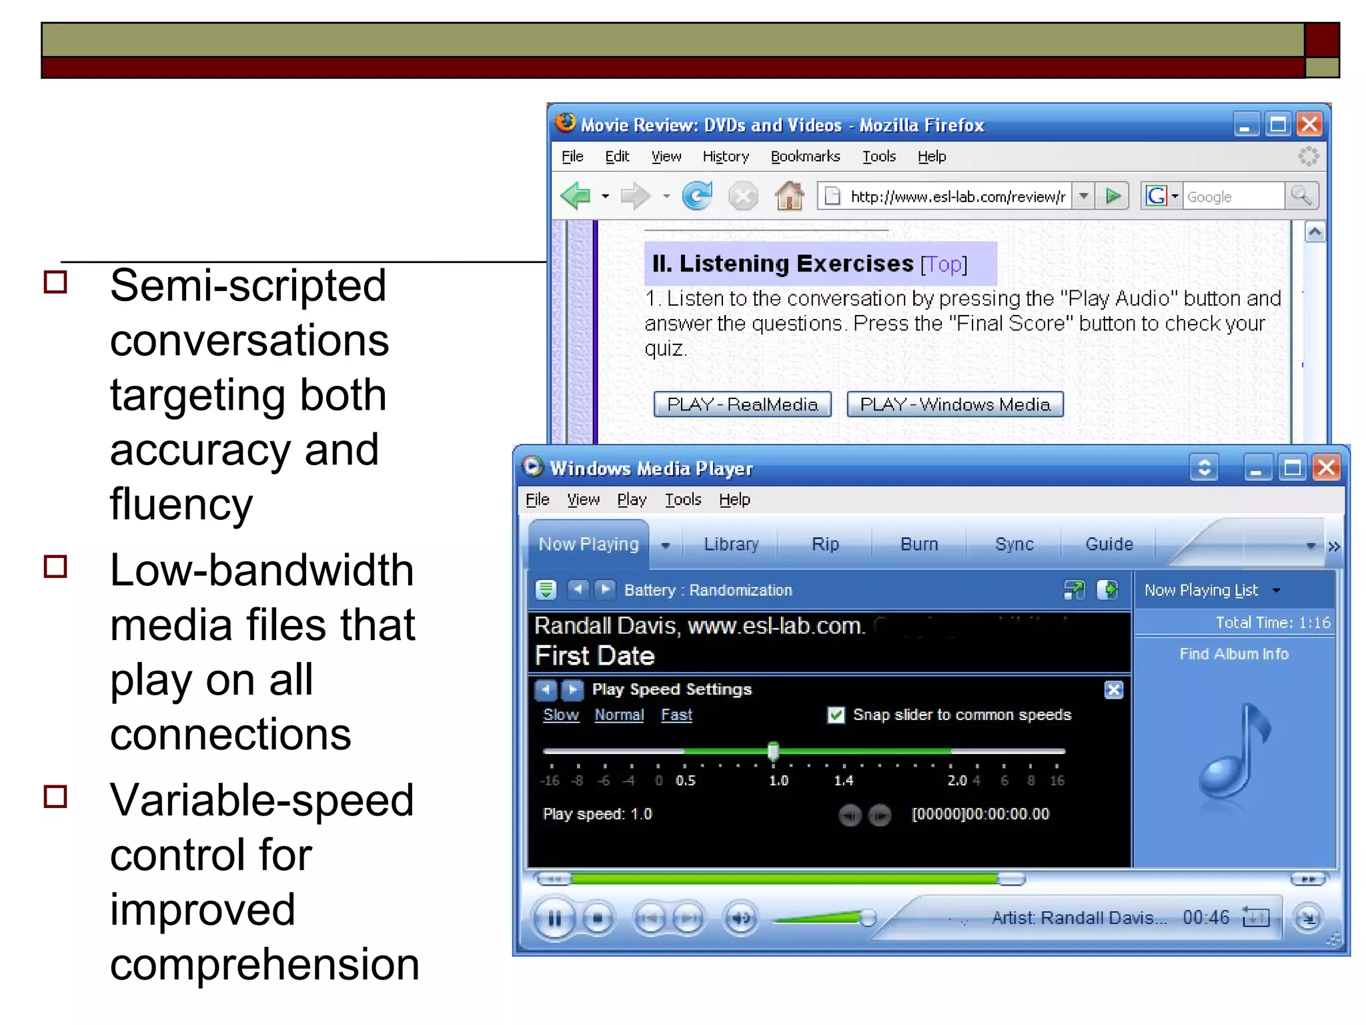Switch to the Rip tab
Screen dimensions: 1366x1025
[x=825, y=545]
